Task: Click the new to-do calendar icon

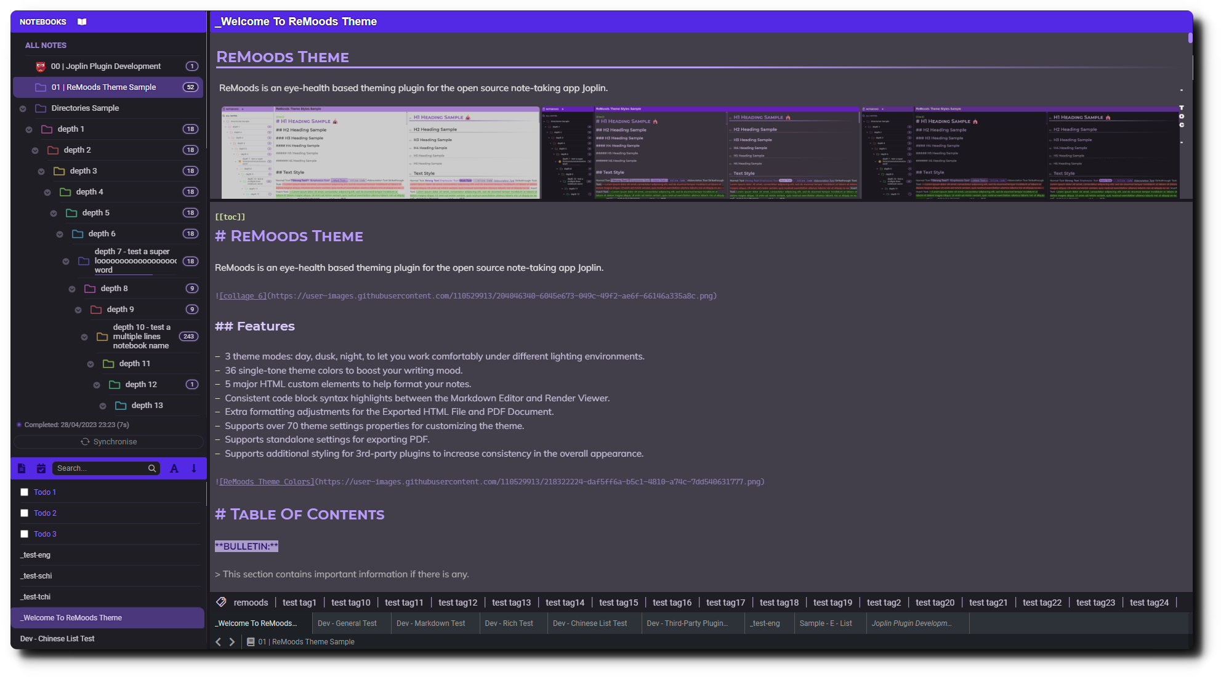Action: [41, 468]
